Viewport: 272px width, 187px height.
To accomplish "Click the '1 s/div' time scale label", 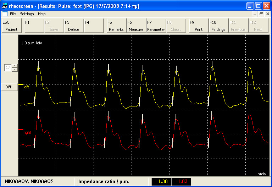I will 260,174.
